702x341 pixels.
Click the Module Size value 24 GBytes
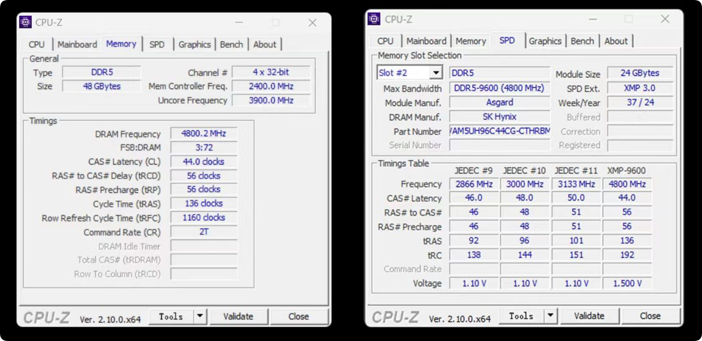coord(640,73)
